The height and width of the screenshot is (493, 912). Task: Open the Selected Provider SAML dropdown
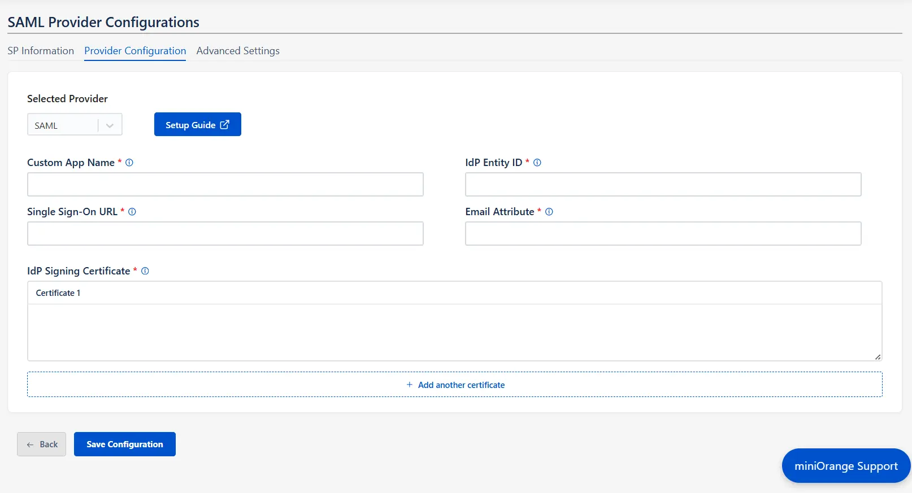75,125
